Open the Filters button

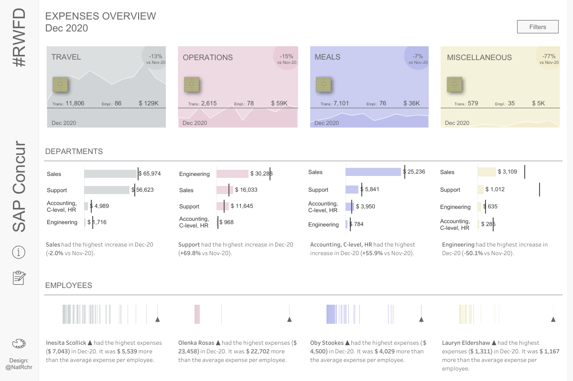pyautogui.click(x=538, y=27)
